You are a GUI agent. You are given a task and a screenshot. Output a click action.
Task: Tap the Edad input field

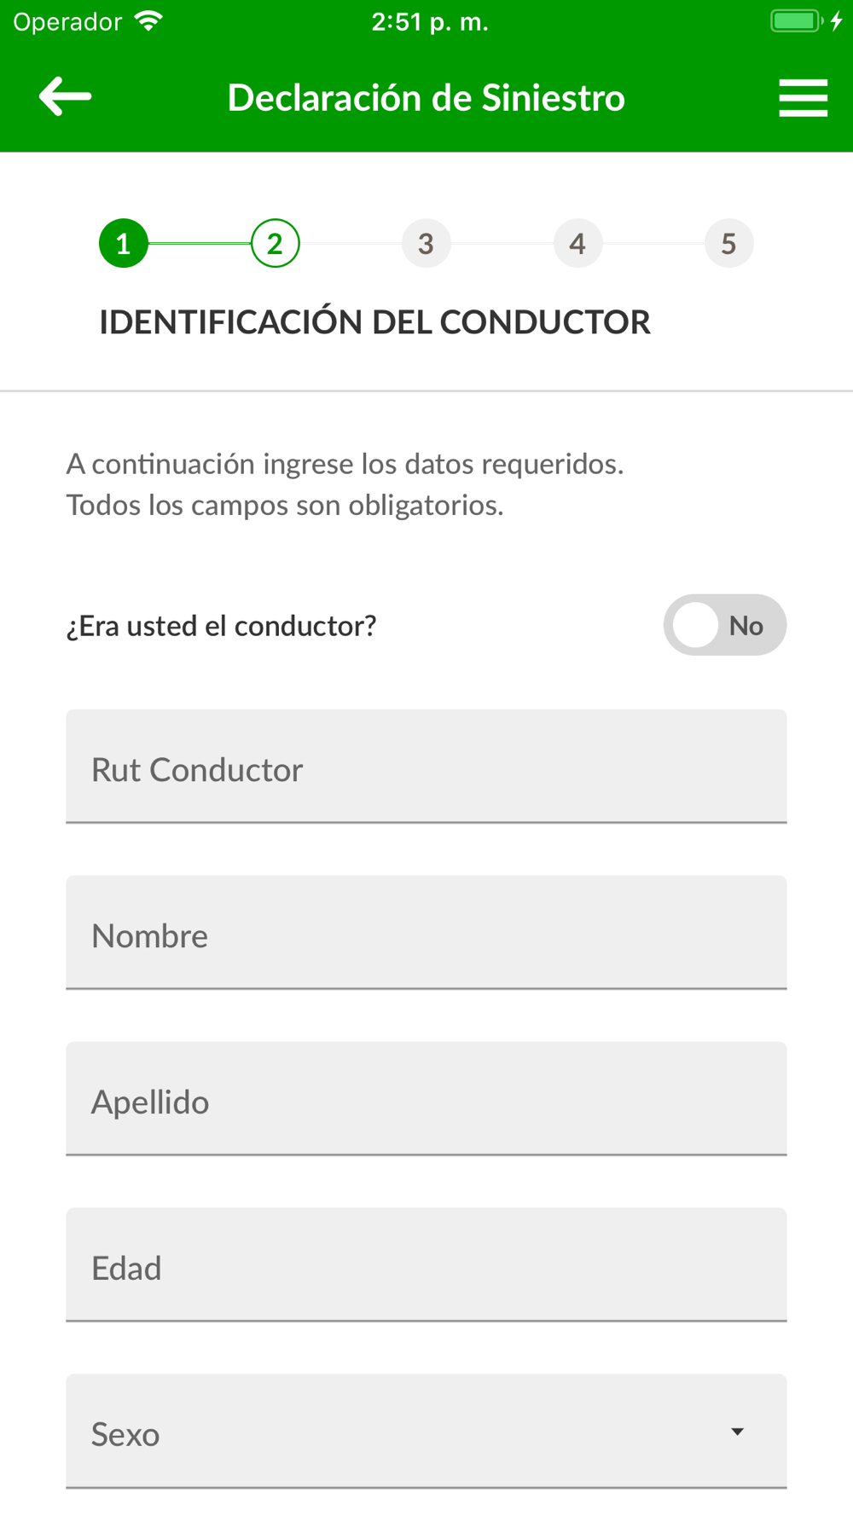tap(426, 1265)
